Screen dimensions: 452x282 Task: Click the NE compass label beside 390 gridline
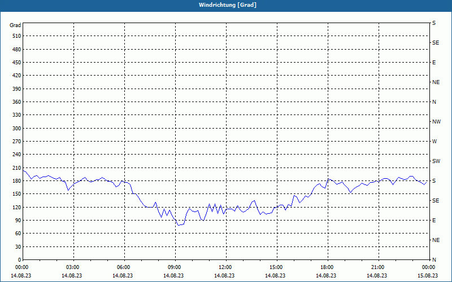[x=436, y=82]
